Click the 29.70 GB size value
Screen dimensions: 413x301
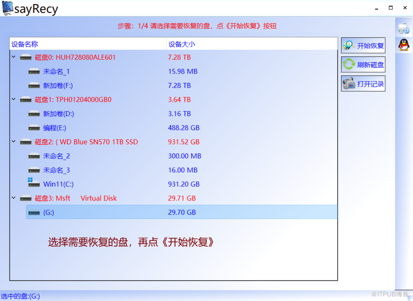pos(182,212)
